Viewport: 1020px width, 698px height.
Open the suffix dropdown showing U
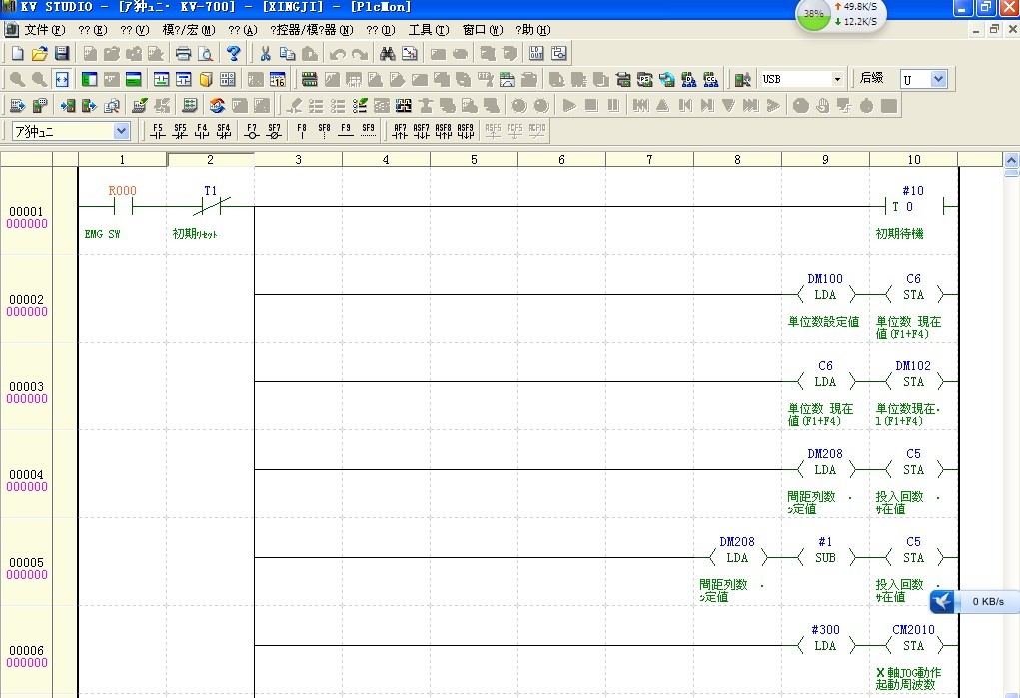(937, 79)
